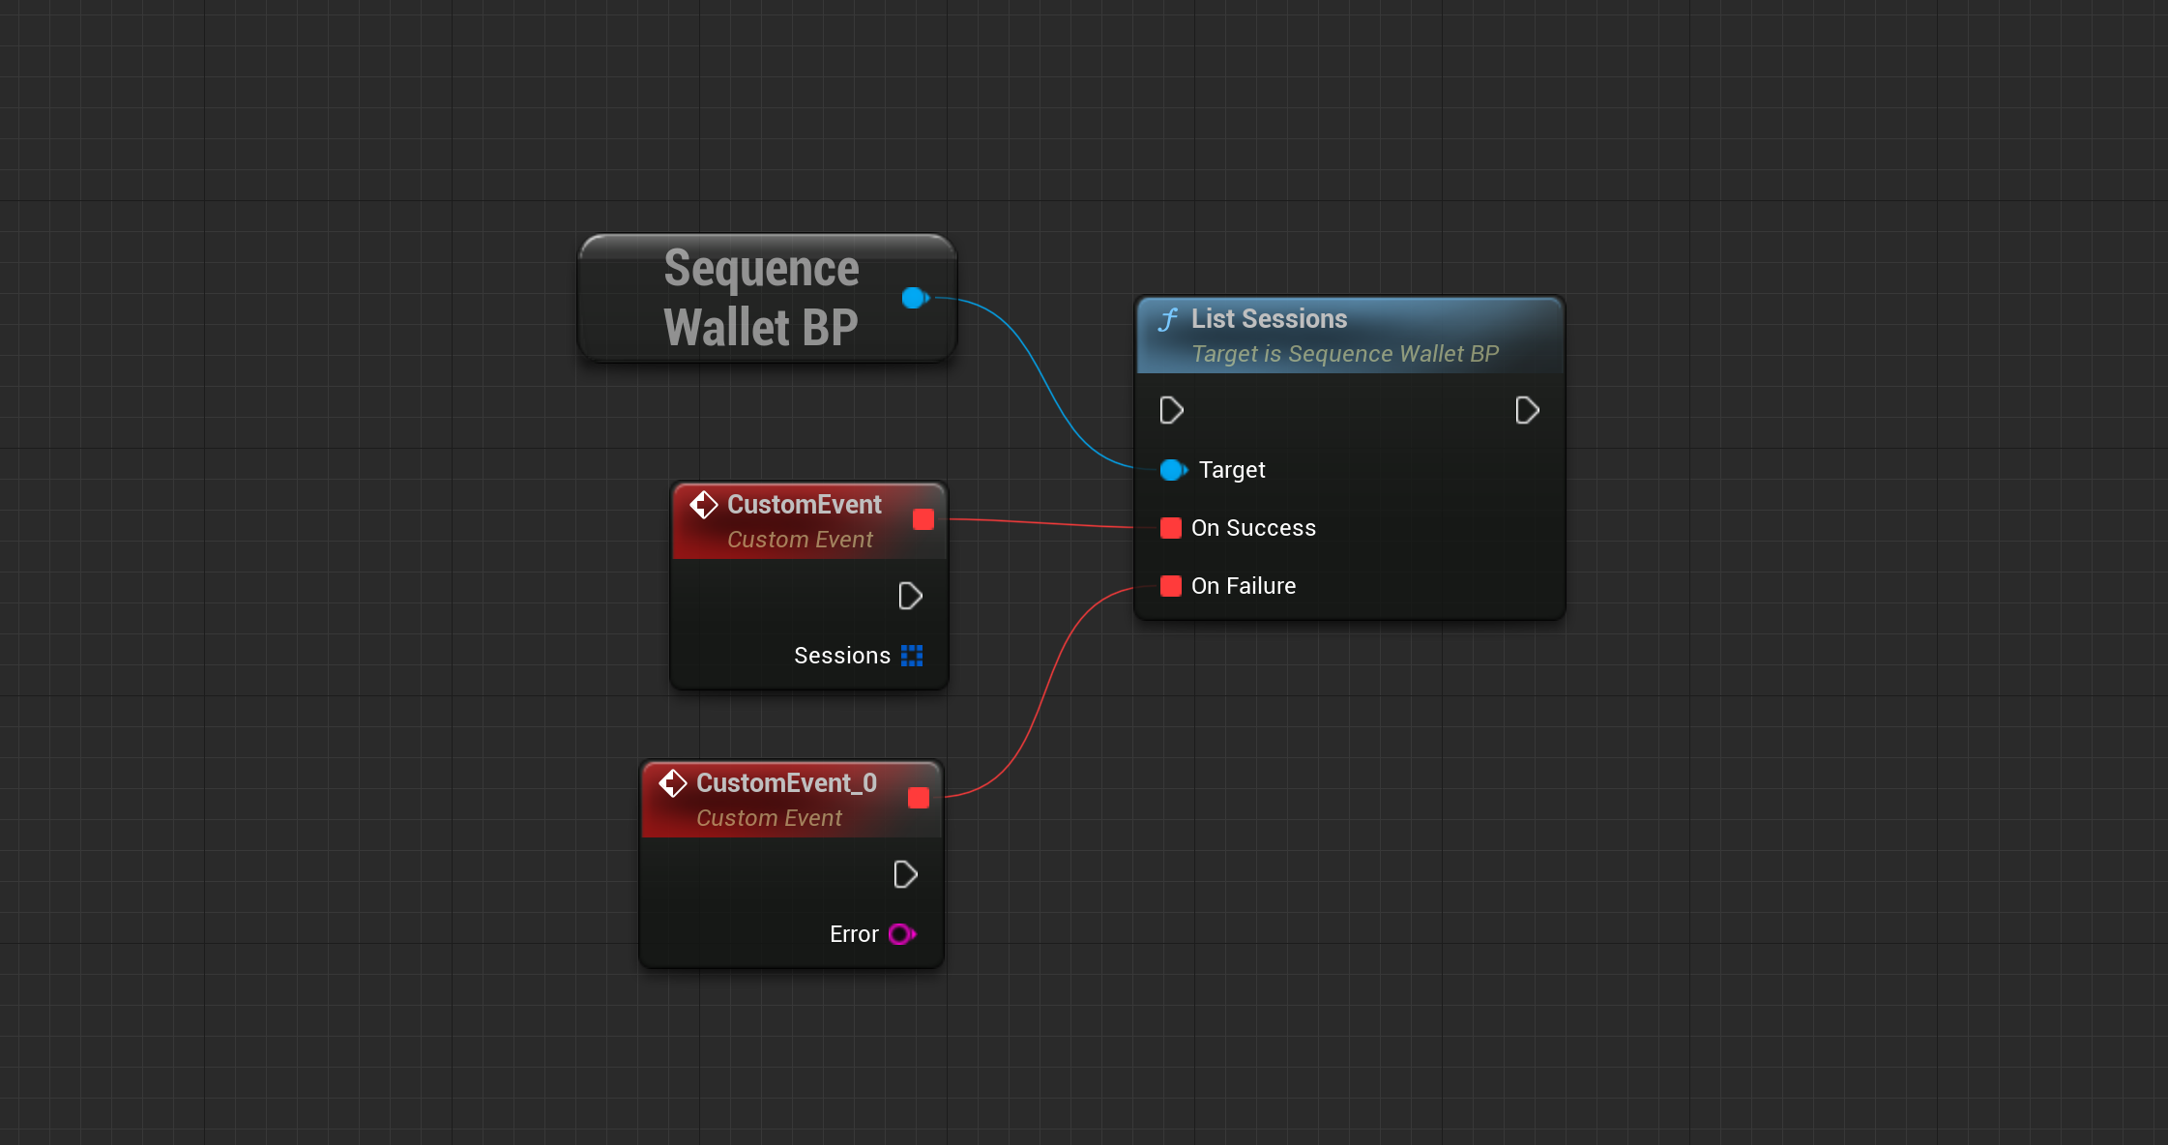Select the List Sessions node title
The image size is (2168, 1145).
1269,319
